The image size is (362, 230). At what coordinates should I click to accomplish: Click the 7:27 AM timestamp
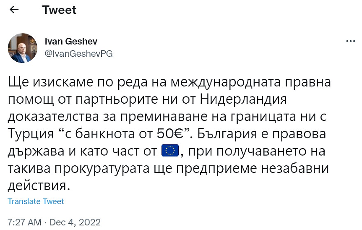pyautogui.click(x=24, y=222)
